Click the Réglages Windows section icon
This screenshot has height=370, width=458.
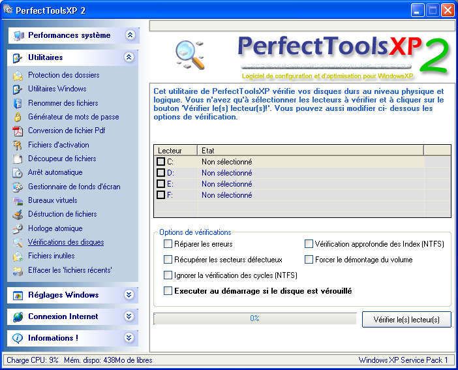[x=18, y=296]
